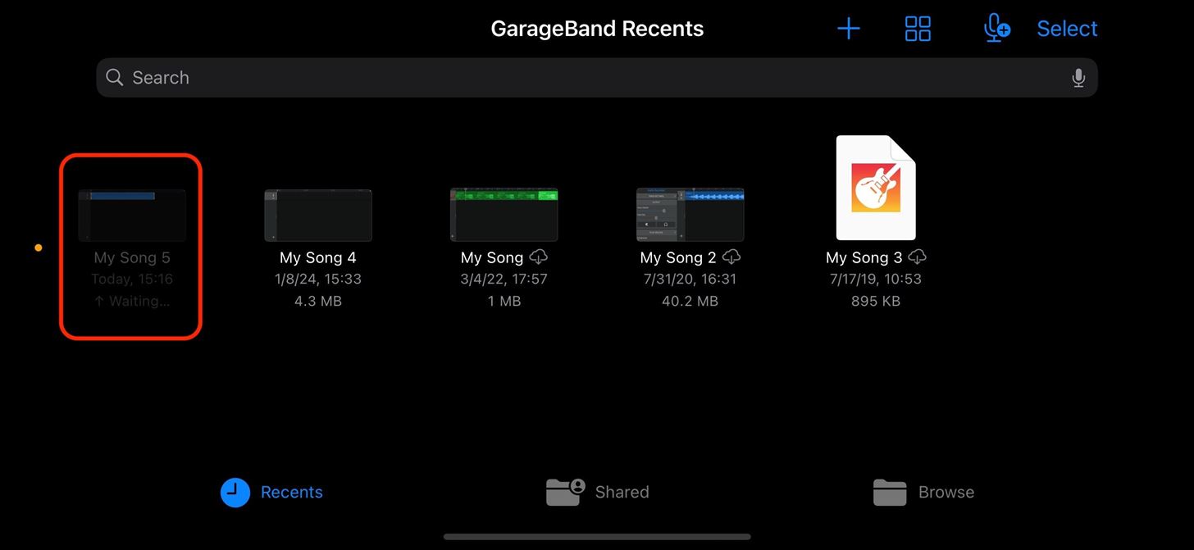The height and width of the screenshot is (550, 1194).
Task: Tap the "Today, 15:16" date text
Action: coord(132,279)
